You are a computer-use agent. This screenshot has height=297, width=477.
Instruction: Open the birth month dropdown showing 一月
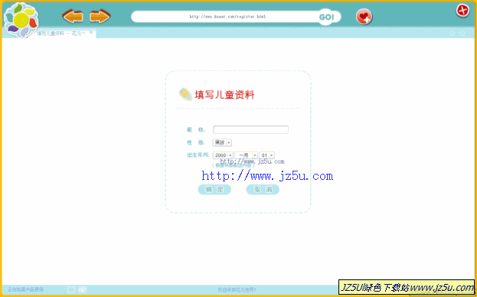(246, 155)
